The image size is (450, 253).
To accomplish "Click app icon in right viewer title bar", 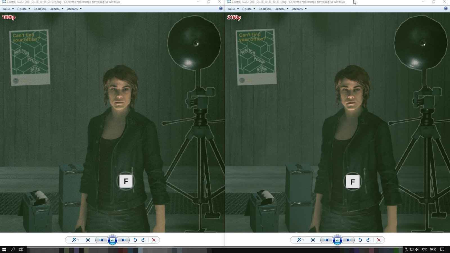I will (x=228, y=2).
